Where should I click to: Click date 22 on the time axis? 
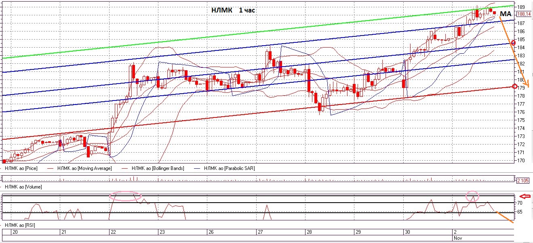pyautogui.click(x=113, y=232)
